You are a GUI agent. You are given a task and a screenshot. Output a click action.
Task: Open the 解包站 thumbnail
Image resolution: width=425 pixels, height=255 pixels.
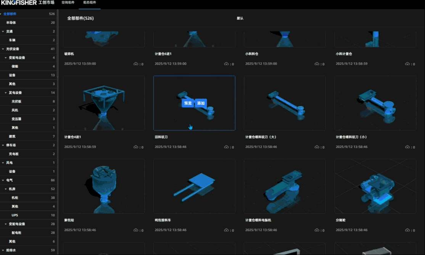[104, 186]
